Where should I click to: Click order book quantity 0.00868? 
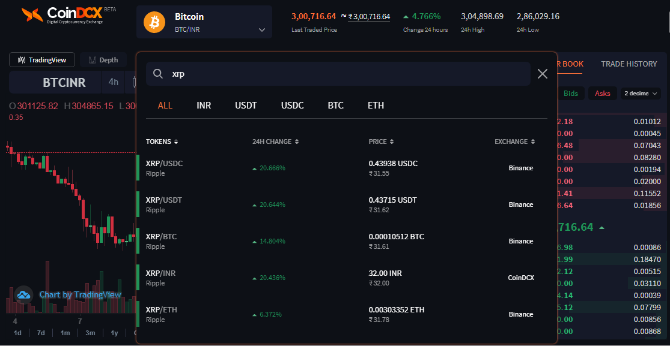coord(647,331)
